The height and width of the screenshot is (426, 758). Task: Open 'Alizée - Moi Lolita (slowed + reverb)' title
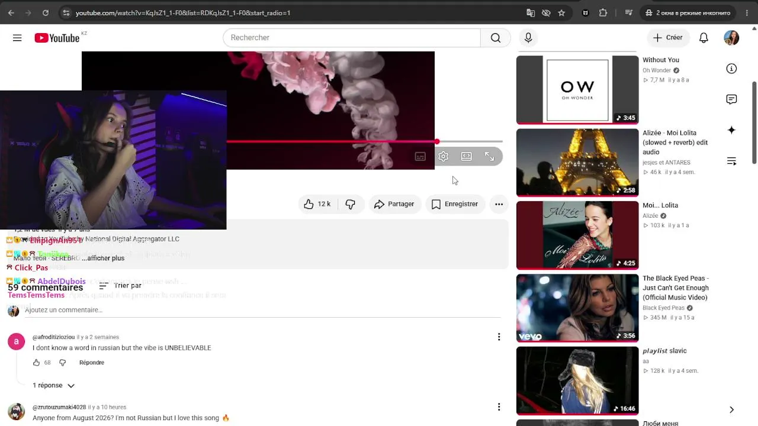pyautogui.click(x=675, y=143)
